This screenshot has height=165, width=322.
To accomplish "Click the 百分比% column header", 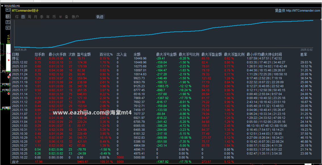I will tap(106, 55).
